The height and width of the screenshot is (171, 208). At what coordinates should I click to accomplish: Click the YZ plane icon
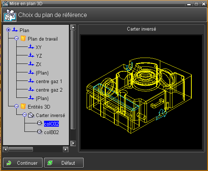click(31, 55)
